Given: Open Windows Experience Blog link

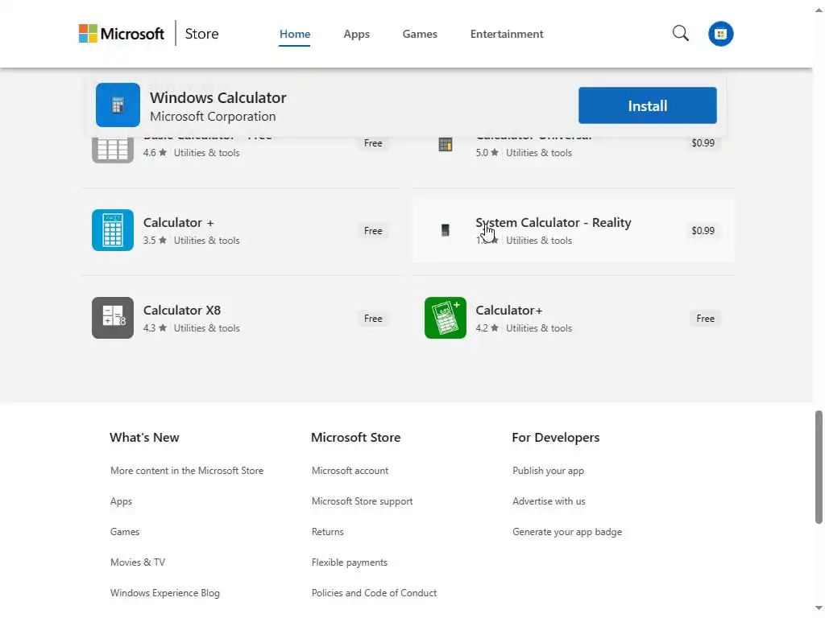Looking at the screenshot, I should coord(164,593).
